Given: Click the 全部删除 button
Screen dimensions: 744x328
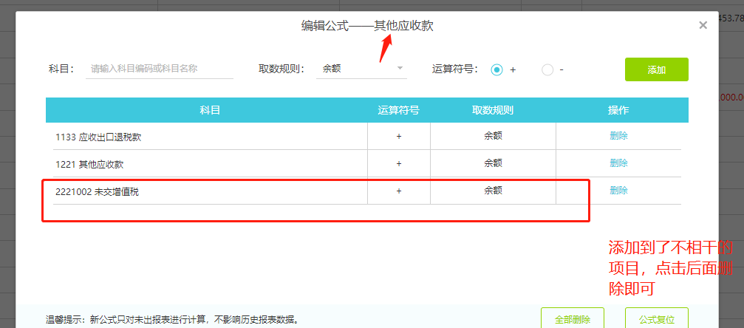Looking at the screenshot, I should click(x=573, y=318).
